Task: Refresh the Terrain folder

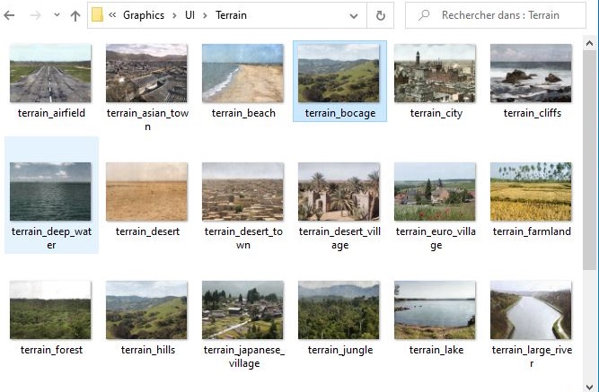Action: click(x=381, y=15)
